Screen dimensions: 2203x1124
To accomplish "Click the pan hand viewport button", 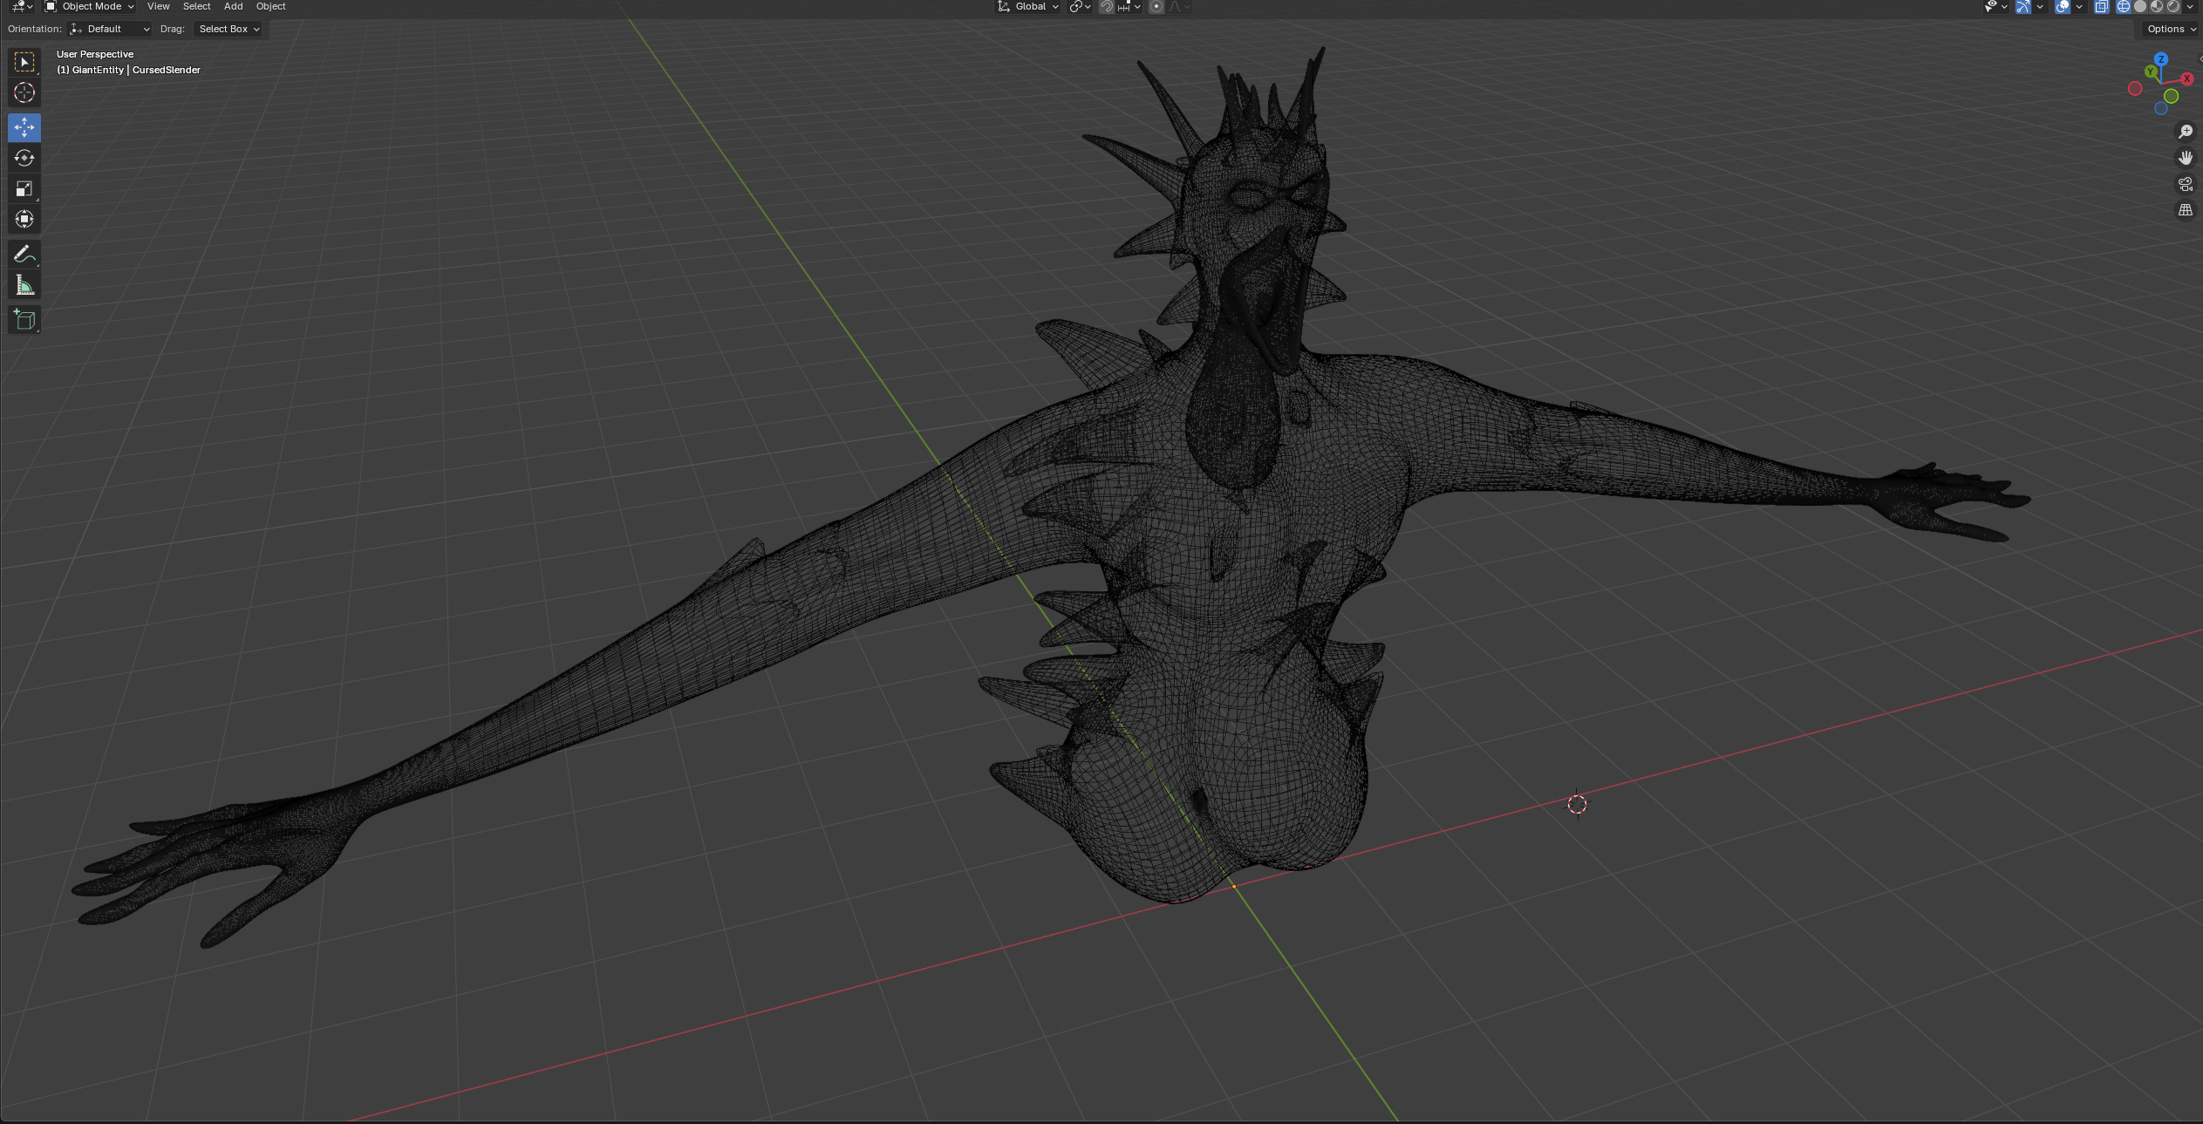I will click(x=2185, y=158).
